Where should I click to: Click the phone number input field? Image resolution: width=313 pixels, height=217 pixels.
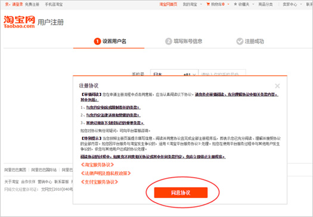tap(222, 73)
